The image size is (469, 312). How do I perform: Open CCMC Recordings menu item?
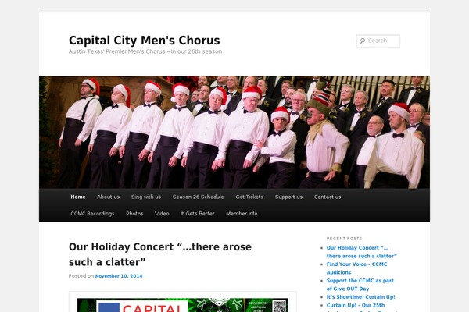[92, 214]
